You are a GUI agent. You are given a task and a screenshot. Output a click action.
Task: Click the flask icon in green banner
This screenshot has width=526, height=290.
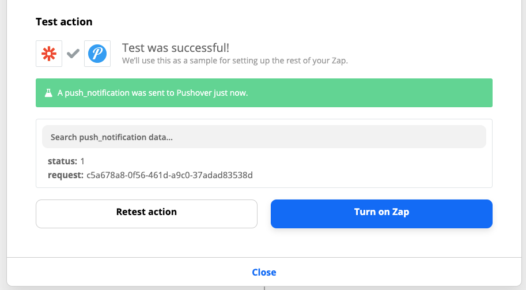pos(48,93)
